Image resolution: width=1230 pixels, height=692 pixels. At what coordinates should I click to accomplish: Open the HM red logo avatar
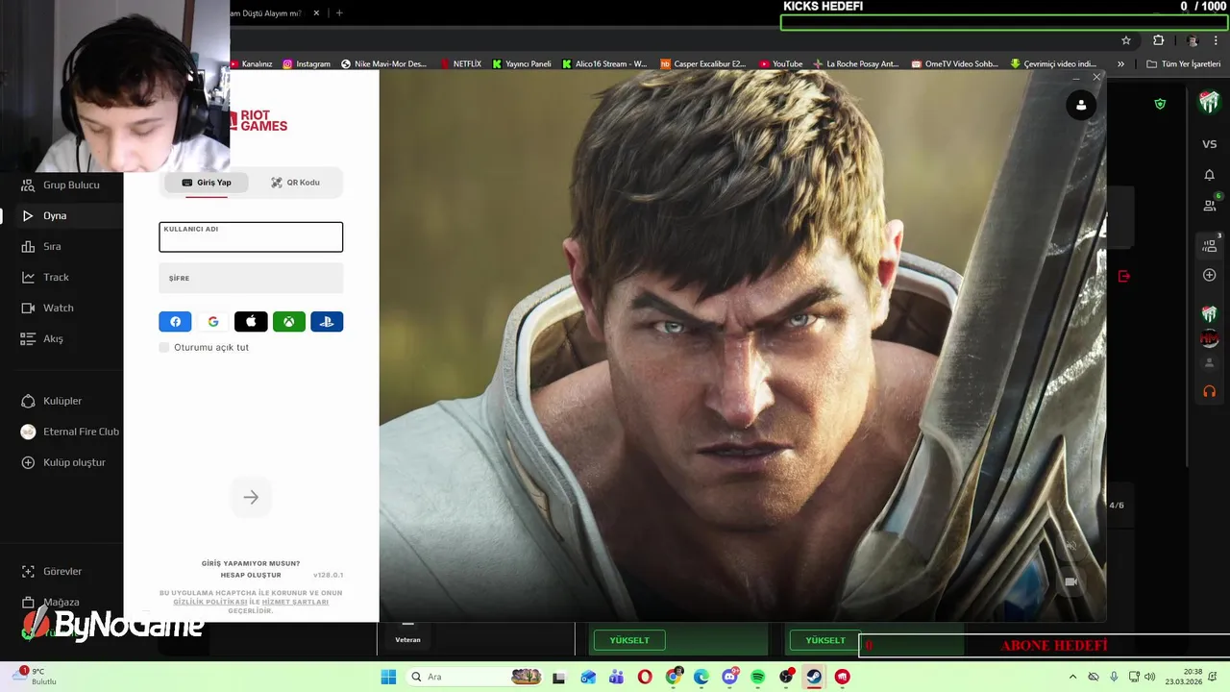pos(1210,338)
